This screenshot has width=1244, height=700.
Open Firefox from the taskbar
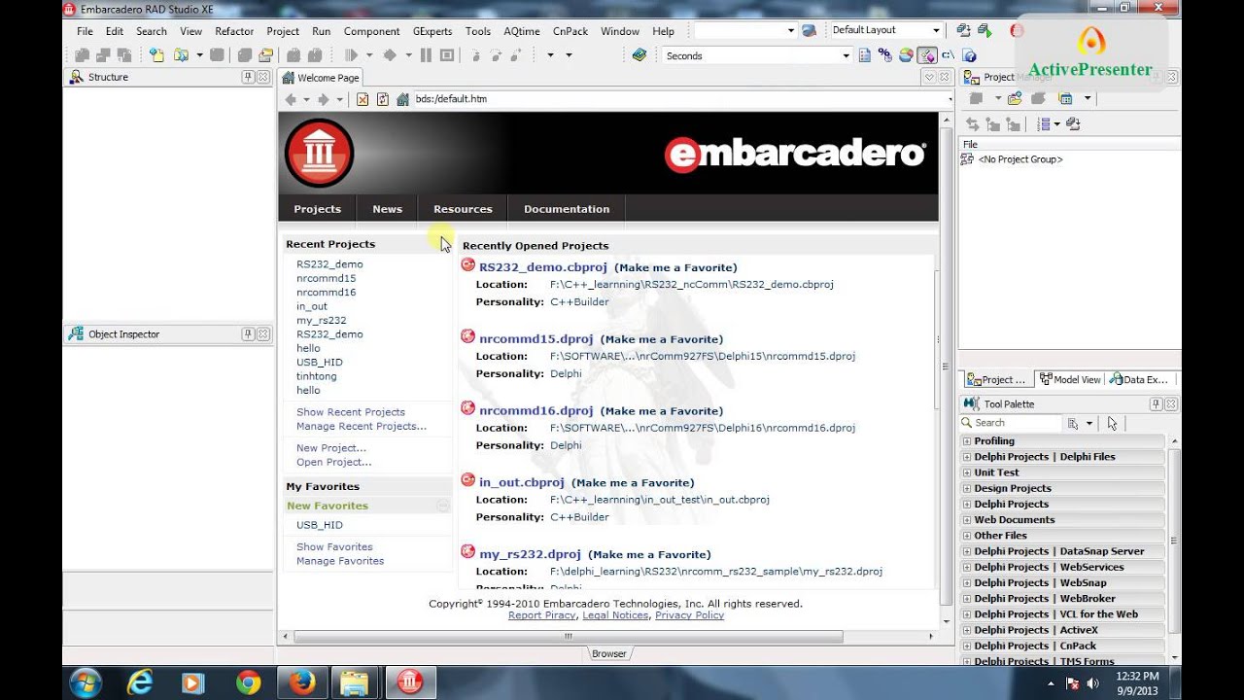click(x=301, y=683)
